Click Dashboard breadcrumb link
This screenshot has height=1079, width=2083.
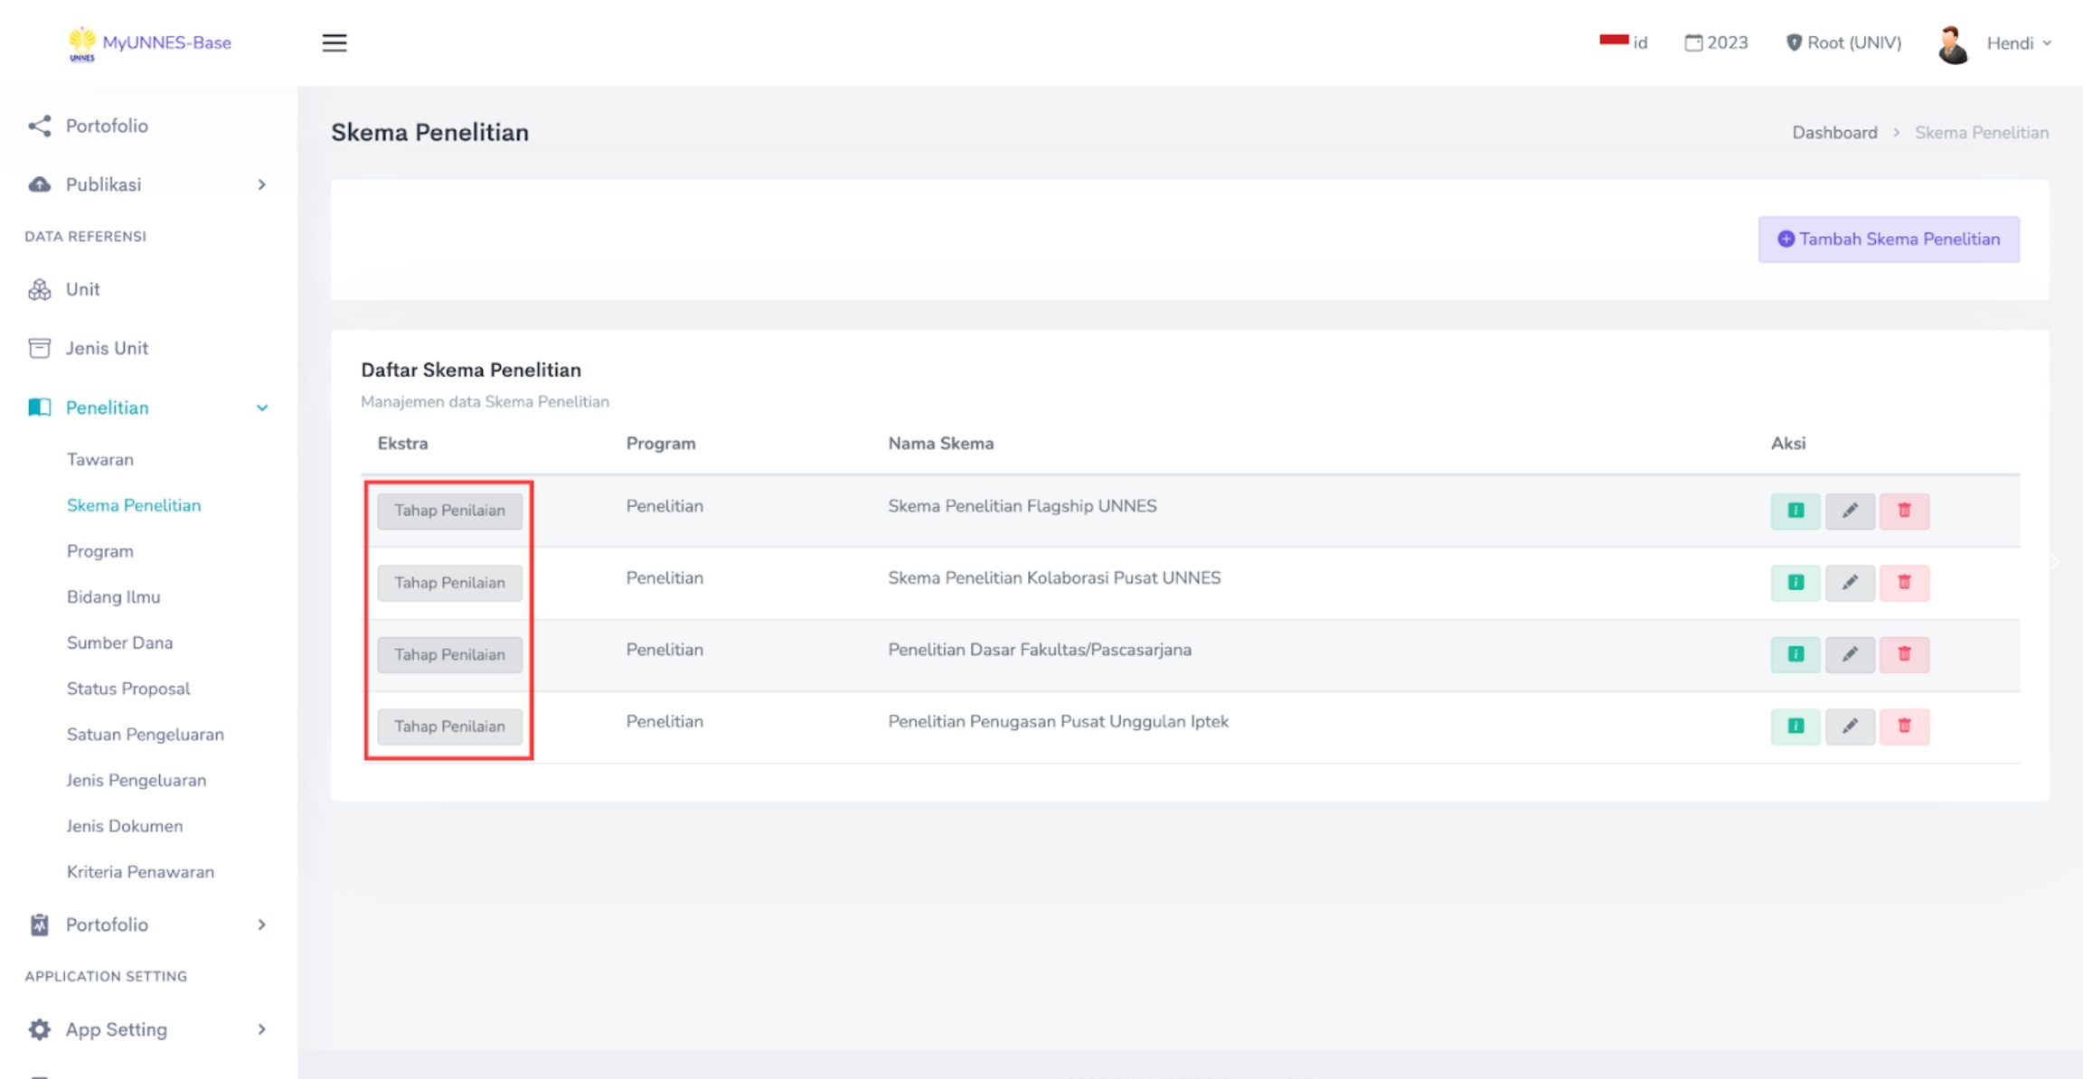pos(1834,133)
